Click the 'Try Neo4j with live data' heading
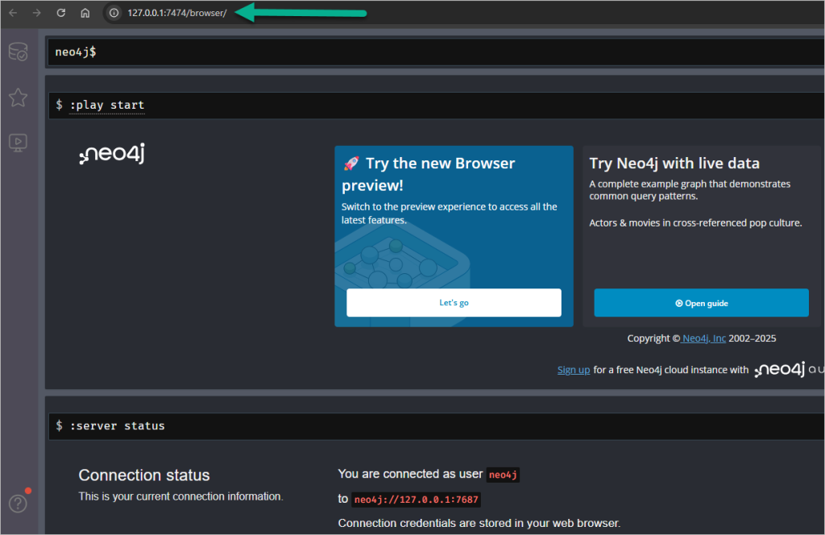This screenshot has width=825, height=535. point(674,163)
